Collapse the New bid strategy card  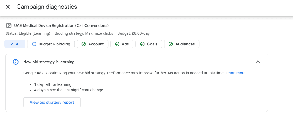pos(258,62)
